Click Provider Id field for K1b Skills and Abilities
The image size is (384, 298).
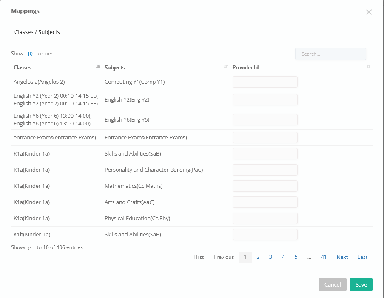[x=265, y=235]
